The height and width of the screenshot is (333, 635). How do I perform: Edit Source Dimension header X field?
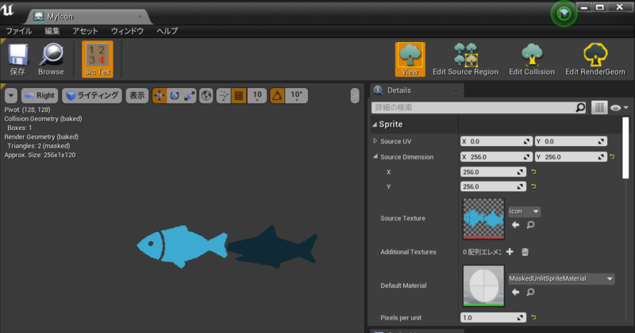[x=496, y=156]
